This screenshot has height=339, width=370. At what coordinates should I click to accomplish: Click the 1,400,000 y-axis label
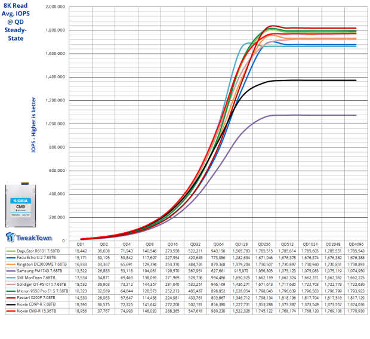[x=55, y=77]
